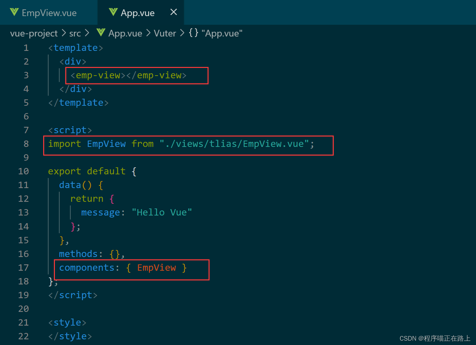This screenshot has height=345, width=476.
Task: Click line number 22 in gutter
Action: 23,336
